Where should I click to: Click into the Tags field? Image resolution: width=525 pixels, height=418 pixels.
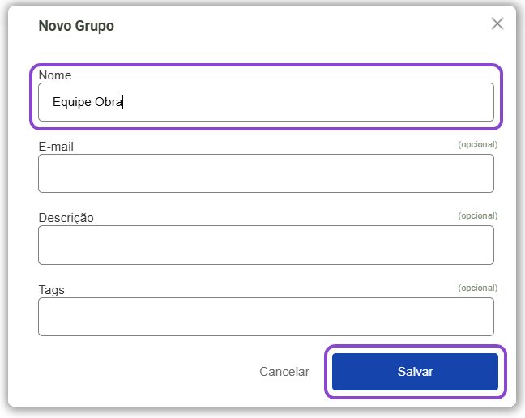point(266,316)
